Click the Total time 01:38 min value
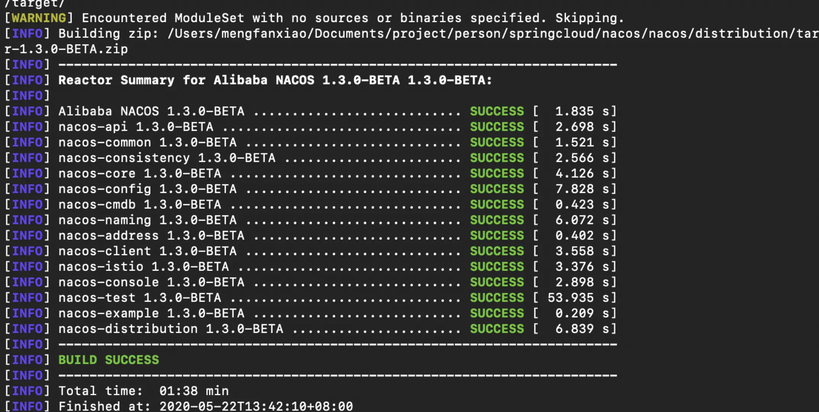 pos(194,391)
